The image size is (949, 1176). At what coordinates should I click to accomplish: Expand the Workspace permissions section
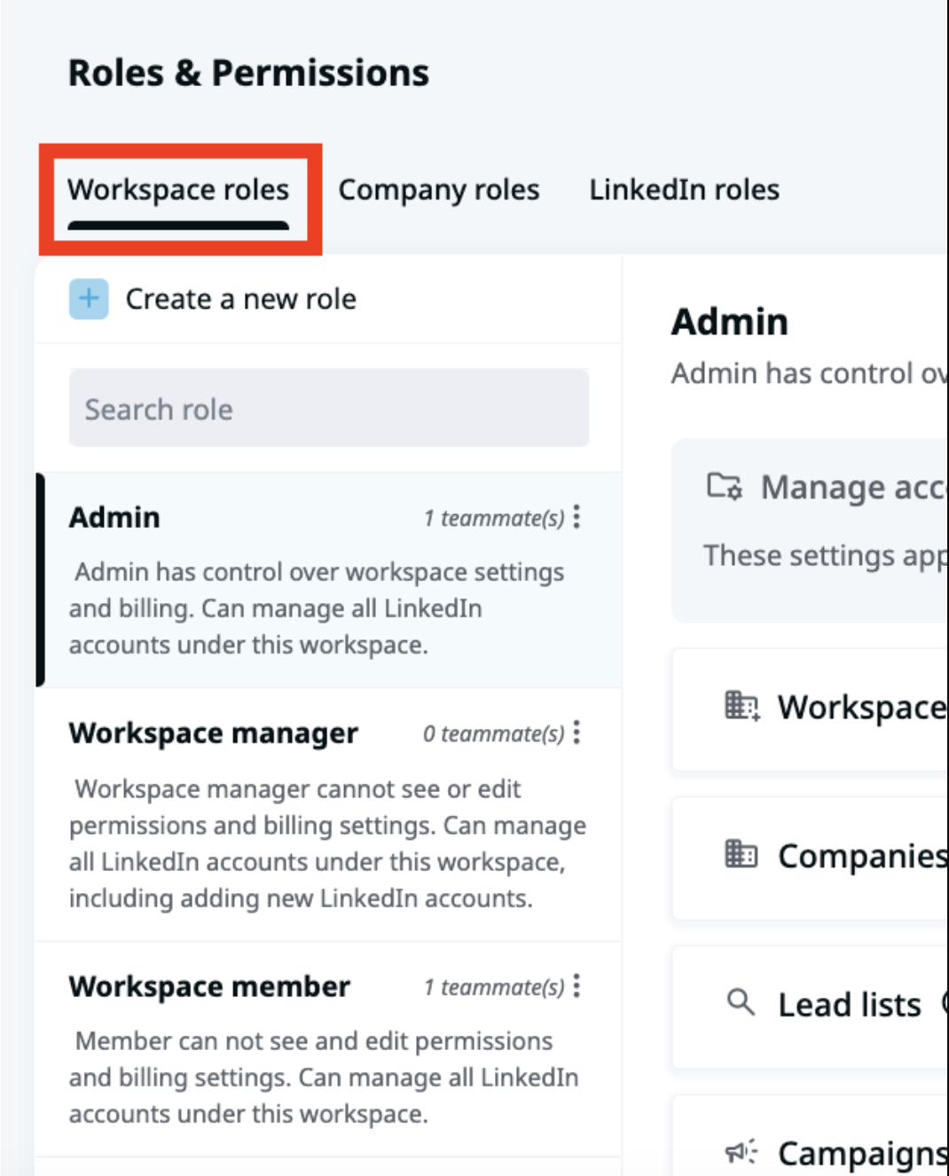pos(811,709)
